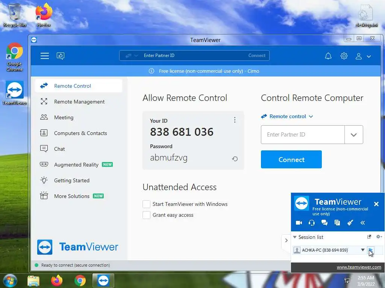Click the main Enter Partner ID field
This screenshot has height=288, width=385.
303,135
